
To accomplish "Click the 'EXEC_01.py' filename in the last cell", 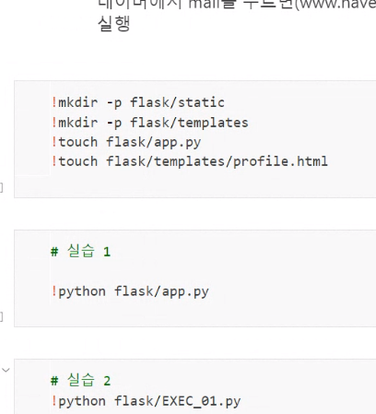I will tap(201, 401).
